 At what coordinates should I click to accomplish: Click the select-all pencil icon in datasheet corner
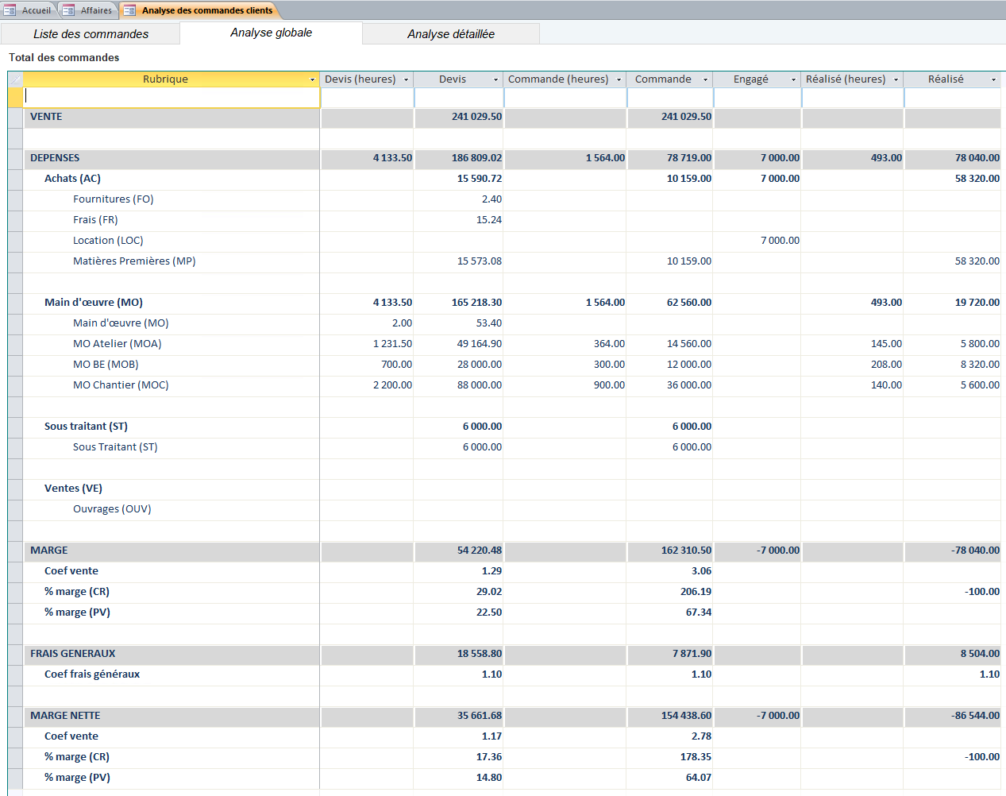click(x=14, y=79)
